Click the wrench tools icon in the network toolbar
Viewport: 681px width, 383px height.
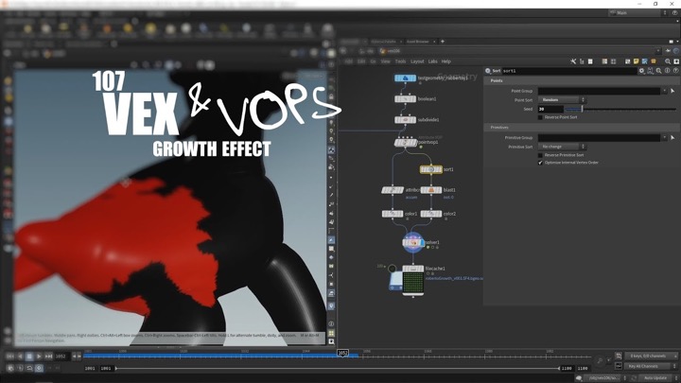[573, 61]
